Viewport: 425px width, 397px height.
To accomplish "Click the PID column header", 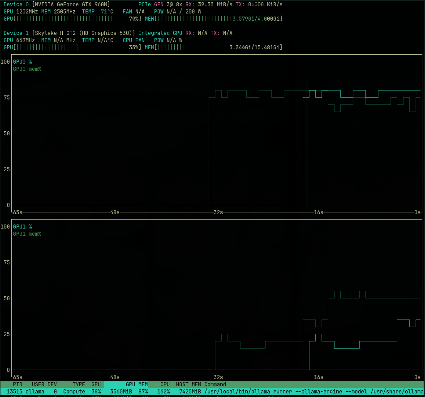I will [x=17, y=384].
